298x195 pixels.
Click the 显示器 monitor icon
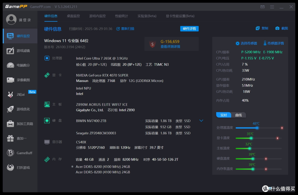(x=47, y=142)
